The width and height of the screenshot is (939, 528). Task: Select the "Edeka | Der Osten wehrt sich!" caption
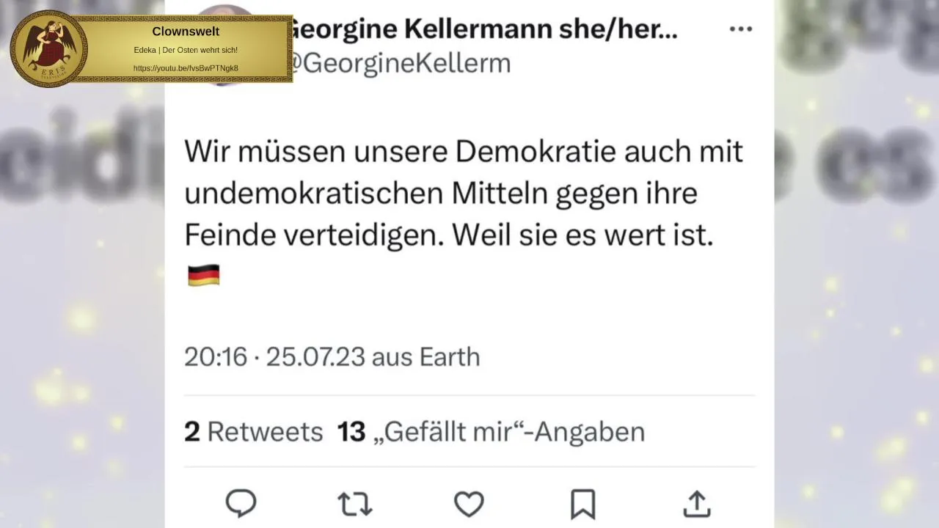(x=186, y=50)
